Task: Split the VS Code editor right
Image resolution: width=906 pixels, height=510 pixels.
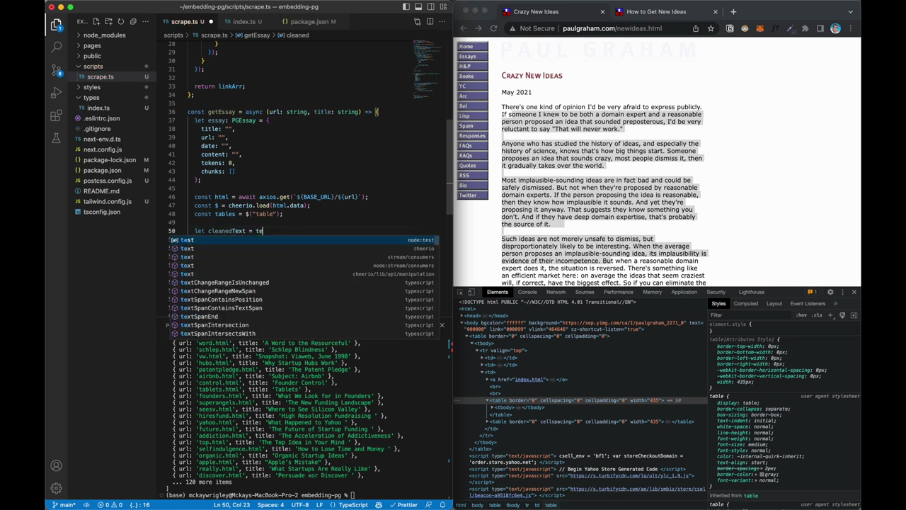Action: (430, 21)
